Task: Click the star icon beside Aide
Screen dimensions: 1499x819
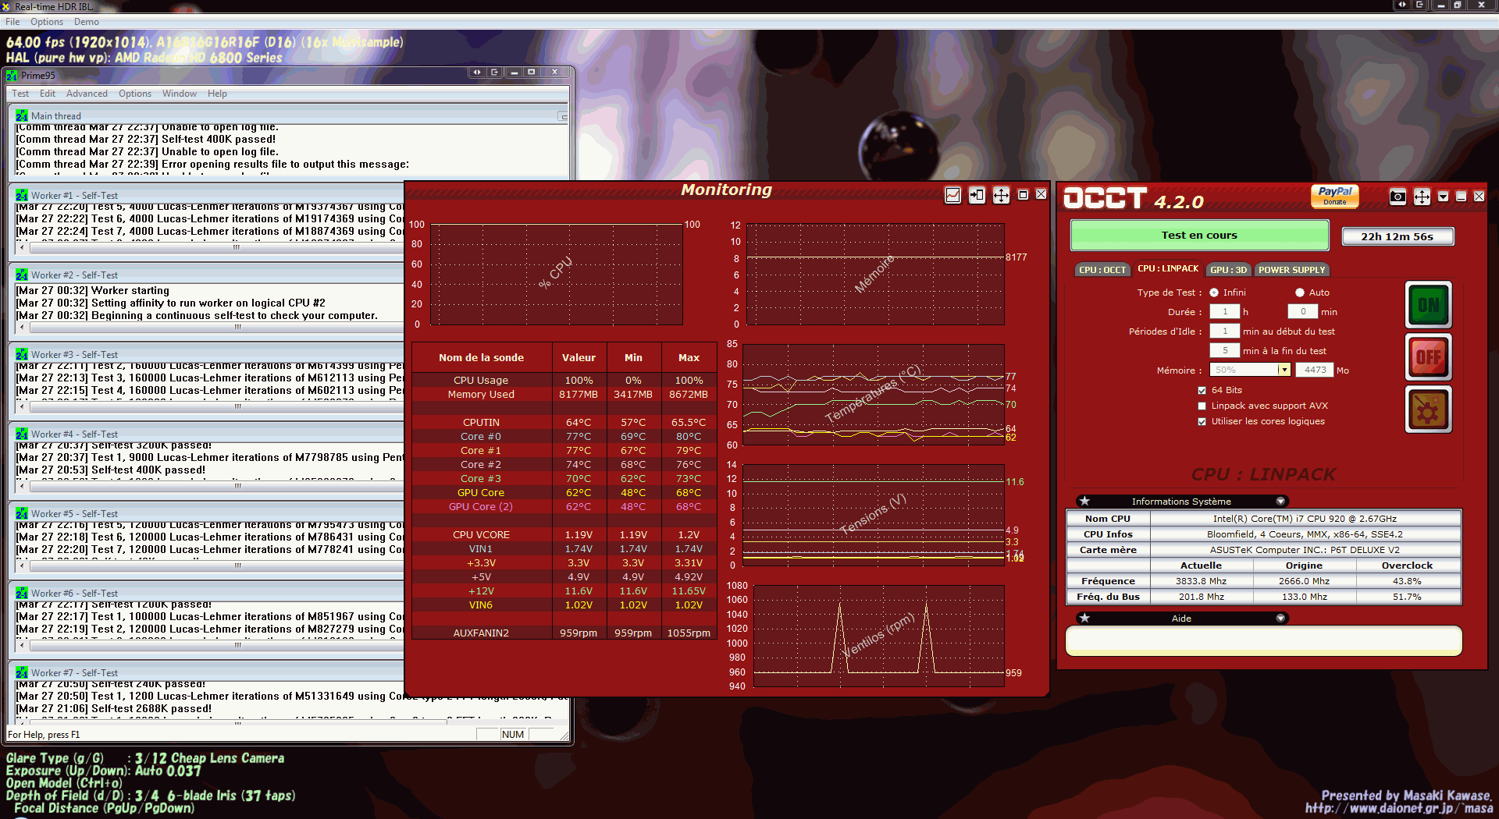Action: click(x=1084, y=618)
